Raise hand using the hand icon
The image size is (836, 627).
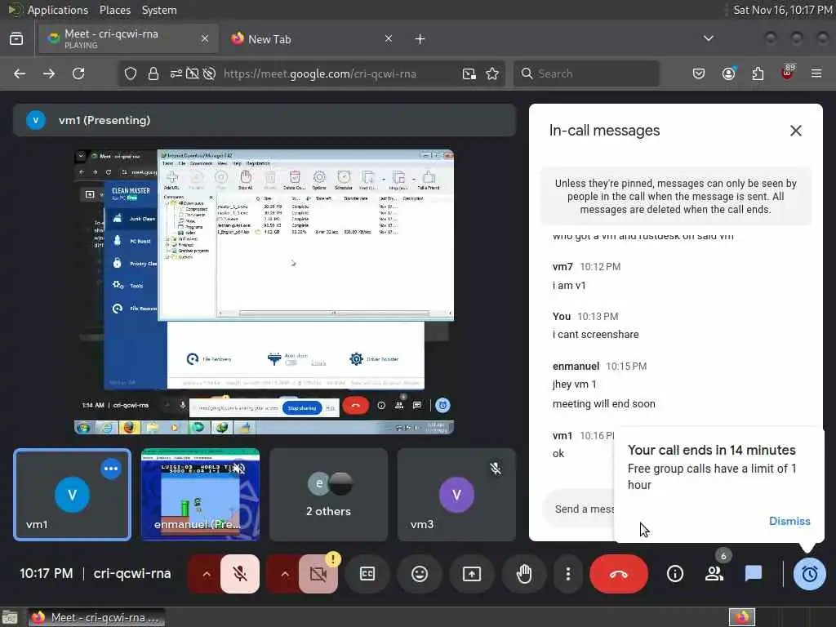(524, 574)
